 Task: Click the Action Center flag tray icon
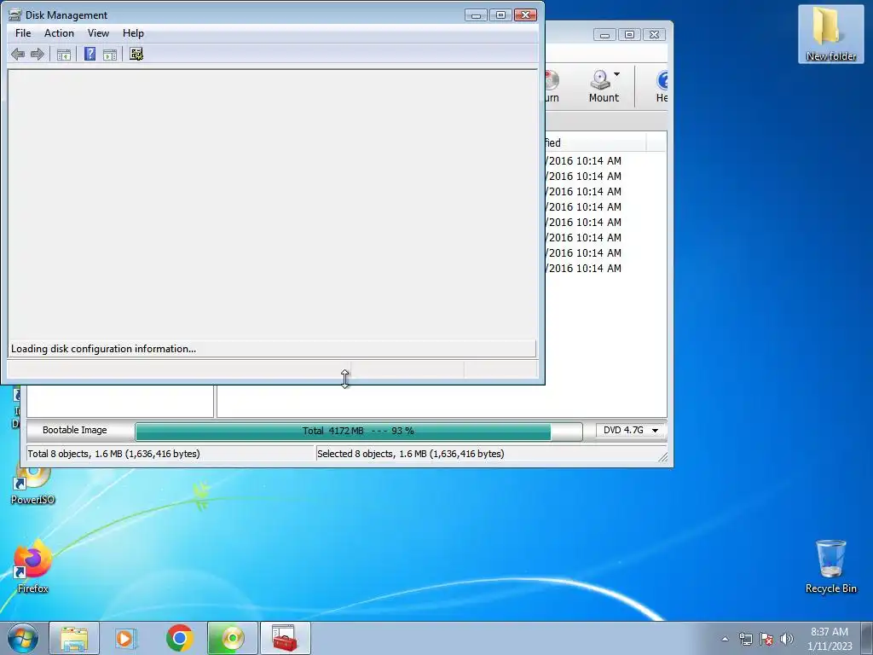766,639
